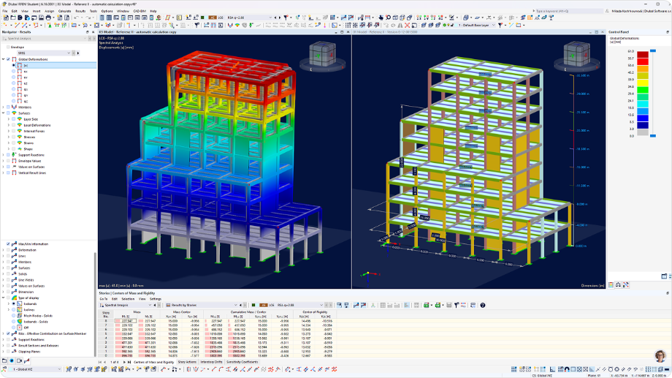
Task: Click the next arrow beside the SRSS dropdown
Action: (x=78, y=53)
